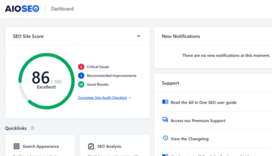Screen dimensions: 272x156
Task: Click the Critical Issues label
Action: [x=98, y=67]
